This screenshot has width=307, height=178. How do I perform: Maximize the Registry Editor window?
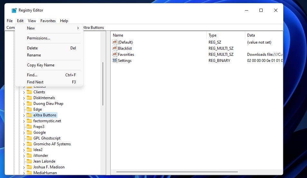261,10
